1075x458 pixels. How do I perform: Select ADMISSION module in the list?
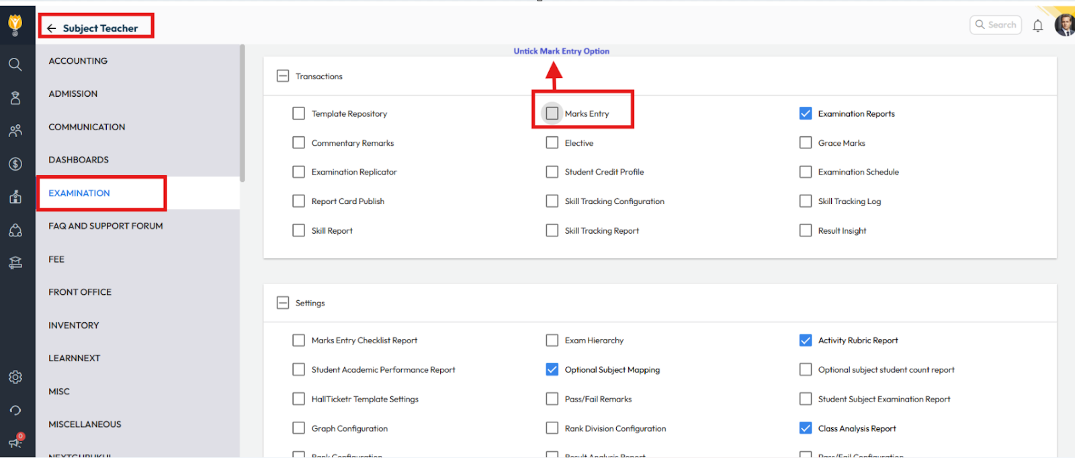pyautogui.click(x=73, y=94)
